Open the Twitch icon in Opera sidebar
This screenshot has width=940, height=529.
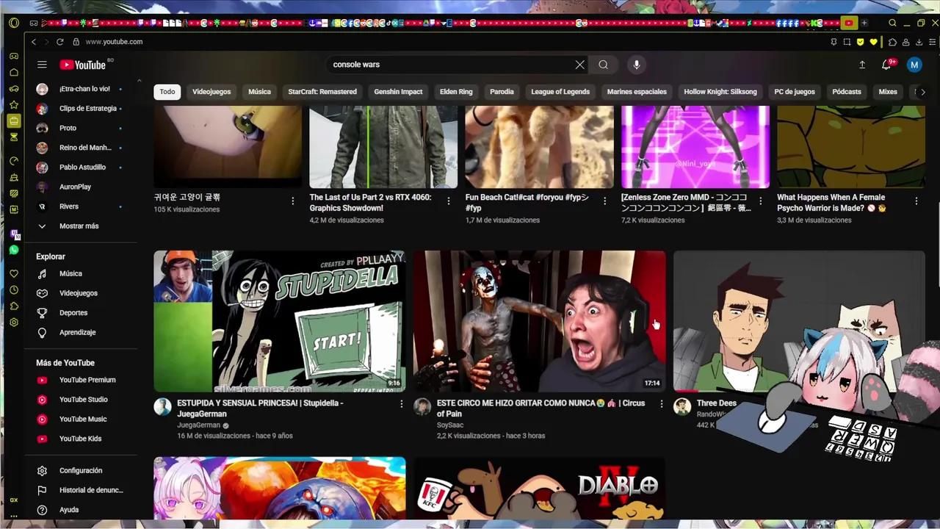(x=14, y=234)
